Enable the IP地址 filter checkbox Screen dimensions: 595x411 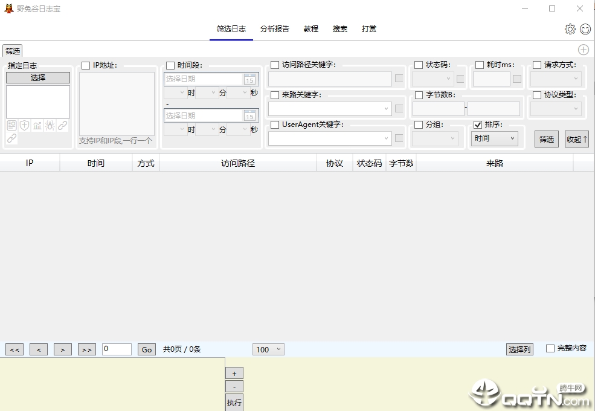tap(86, 66)
